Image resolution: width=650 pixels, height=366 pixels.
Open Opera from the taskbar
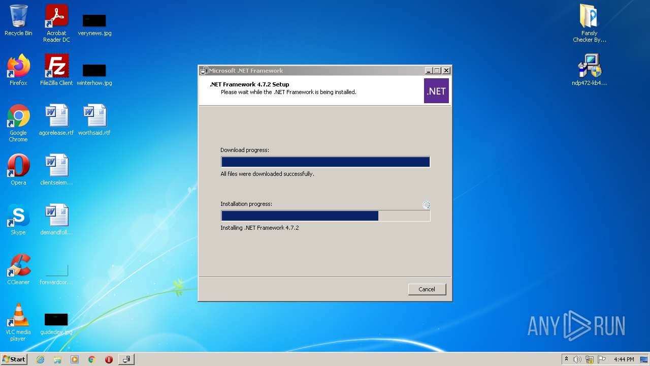tap(109, 359)
